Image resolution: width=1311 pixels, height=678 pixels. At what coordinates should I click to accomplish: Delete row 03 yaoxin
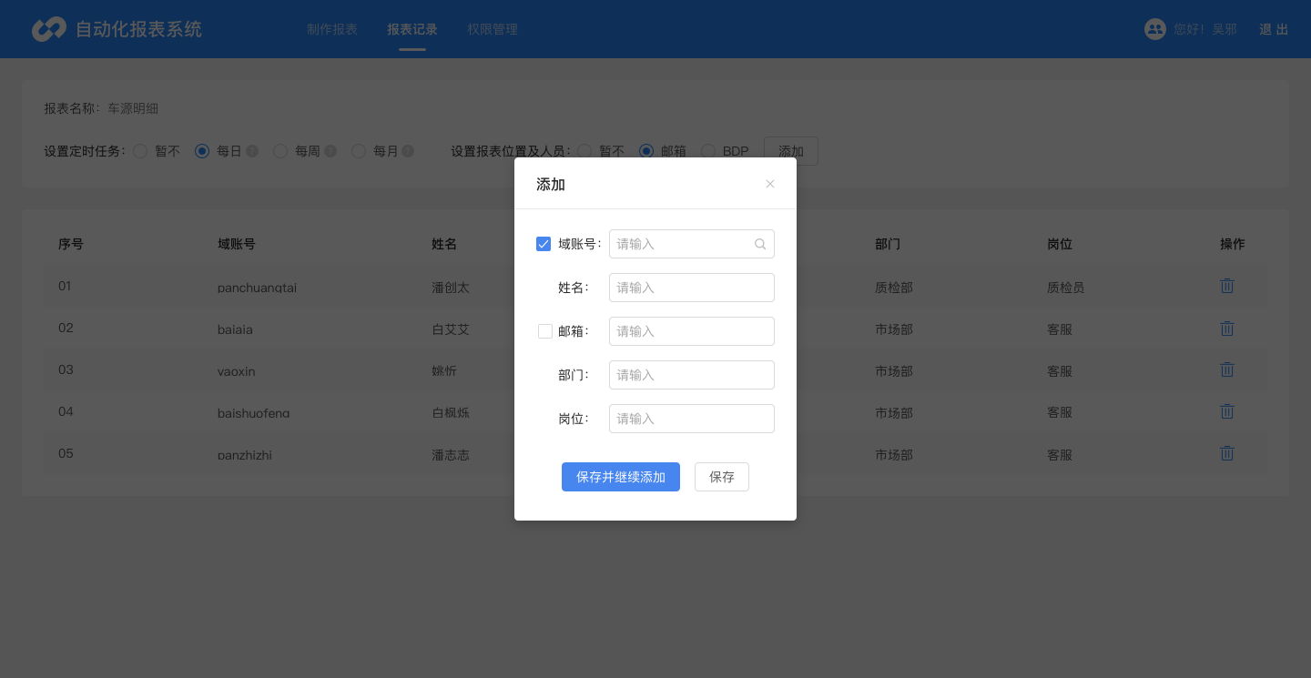coord(1227,369)
